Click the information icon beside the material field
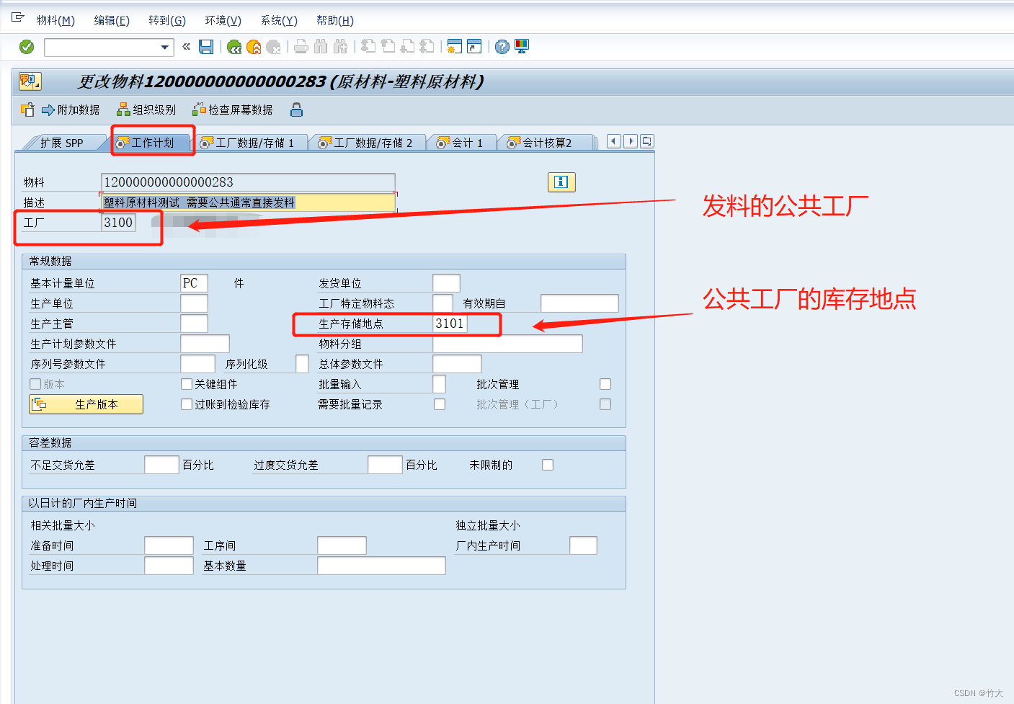 (561, 182)
